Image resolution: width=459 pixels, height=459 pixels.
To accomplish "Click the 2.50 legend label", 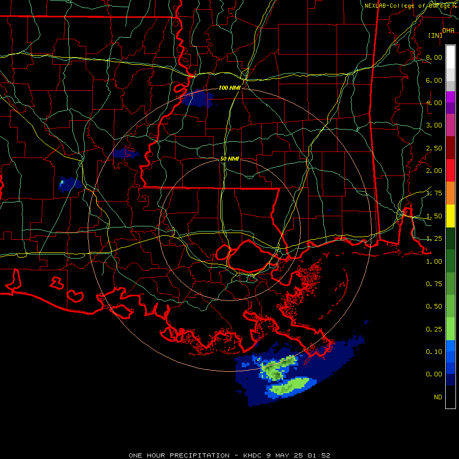I will click(434, 148).
